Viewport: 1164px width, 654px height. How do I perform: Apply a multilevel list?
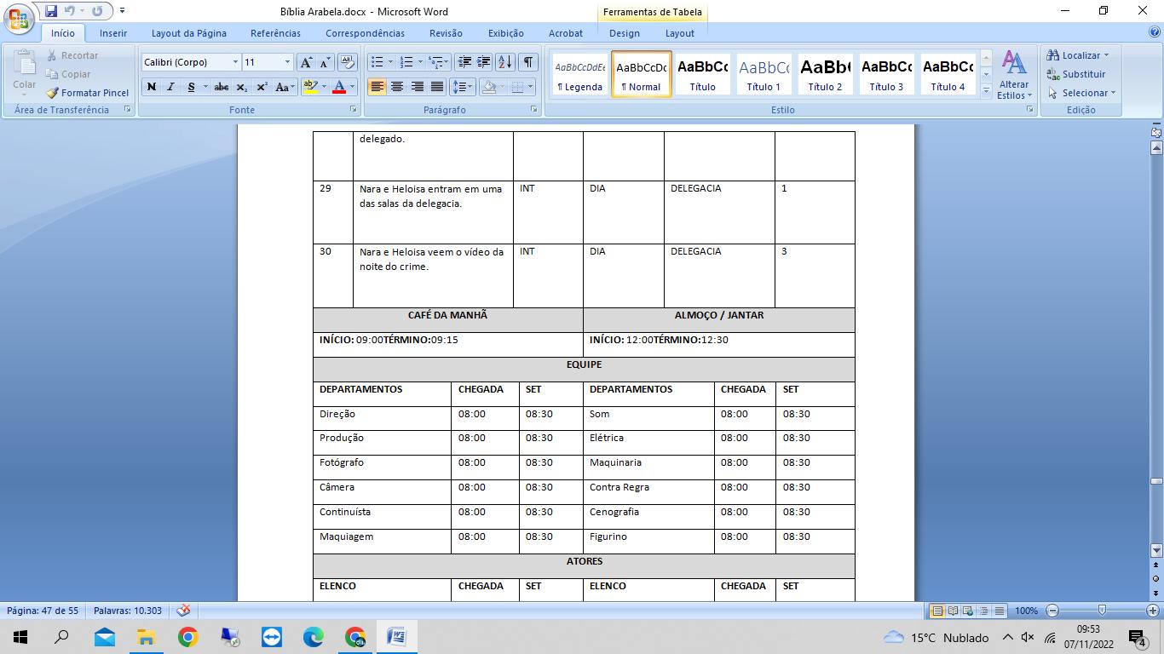point(435,62)
